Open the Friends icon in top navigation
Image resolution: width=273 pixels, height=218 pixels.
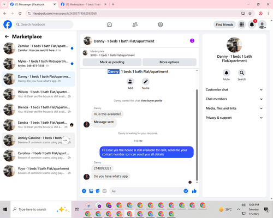click(x=135, y=25)
